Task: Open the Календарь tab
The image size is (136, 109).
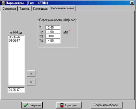Action: (x=40, y=8)
